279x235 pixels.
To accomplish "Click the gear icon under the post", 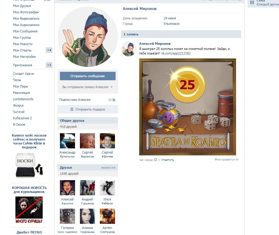I will [x=156, y=160].
